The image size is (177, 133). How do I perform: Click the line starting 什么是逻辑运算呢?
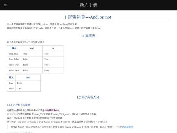(x=42, y=24)
